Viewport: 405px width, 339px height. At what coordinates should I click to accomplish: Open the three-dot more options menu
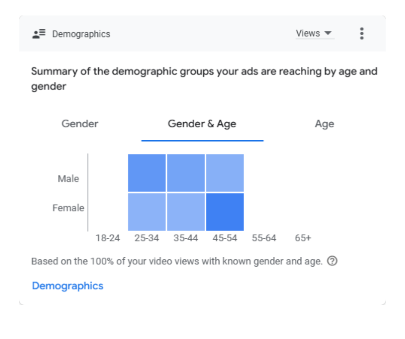(361, 34)
